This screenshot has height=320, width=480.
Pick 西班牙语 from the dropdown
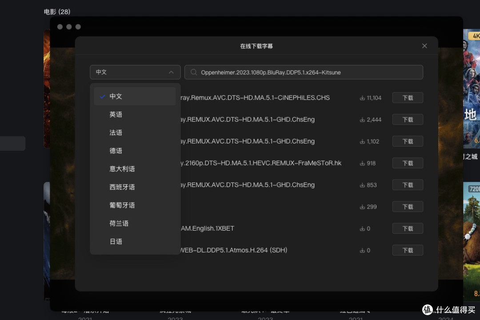point(135,187)
